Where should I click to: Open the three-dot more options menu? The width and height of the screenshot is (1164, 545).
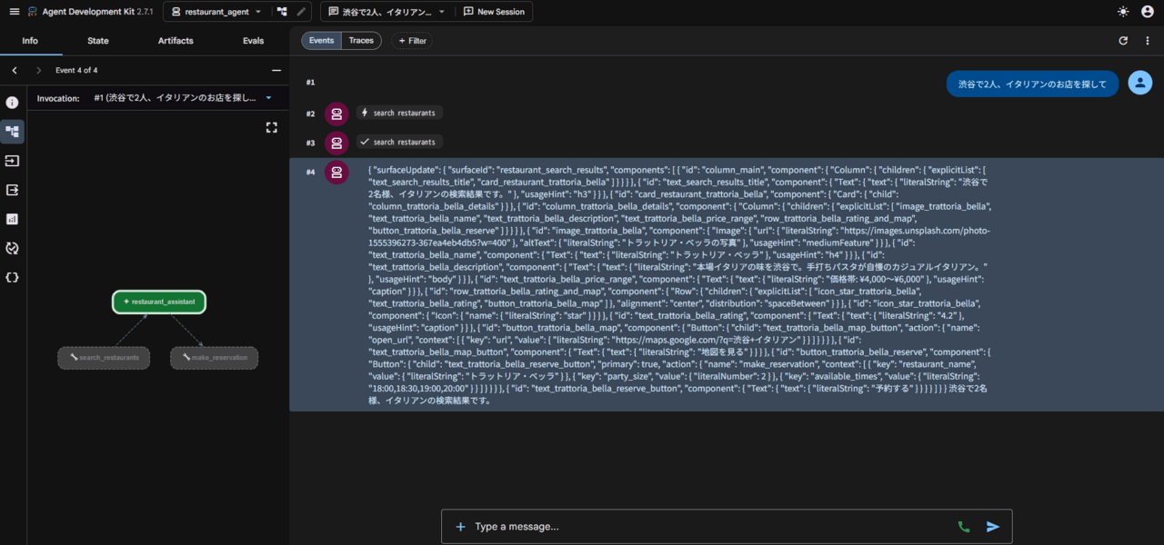(1148, 41)
